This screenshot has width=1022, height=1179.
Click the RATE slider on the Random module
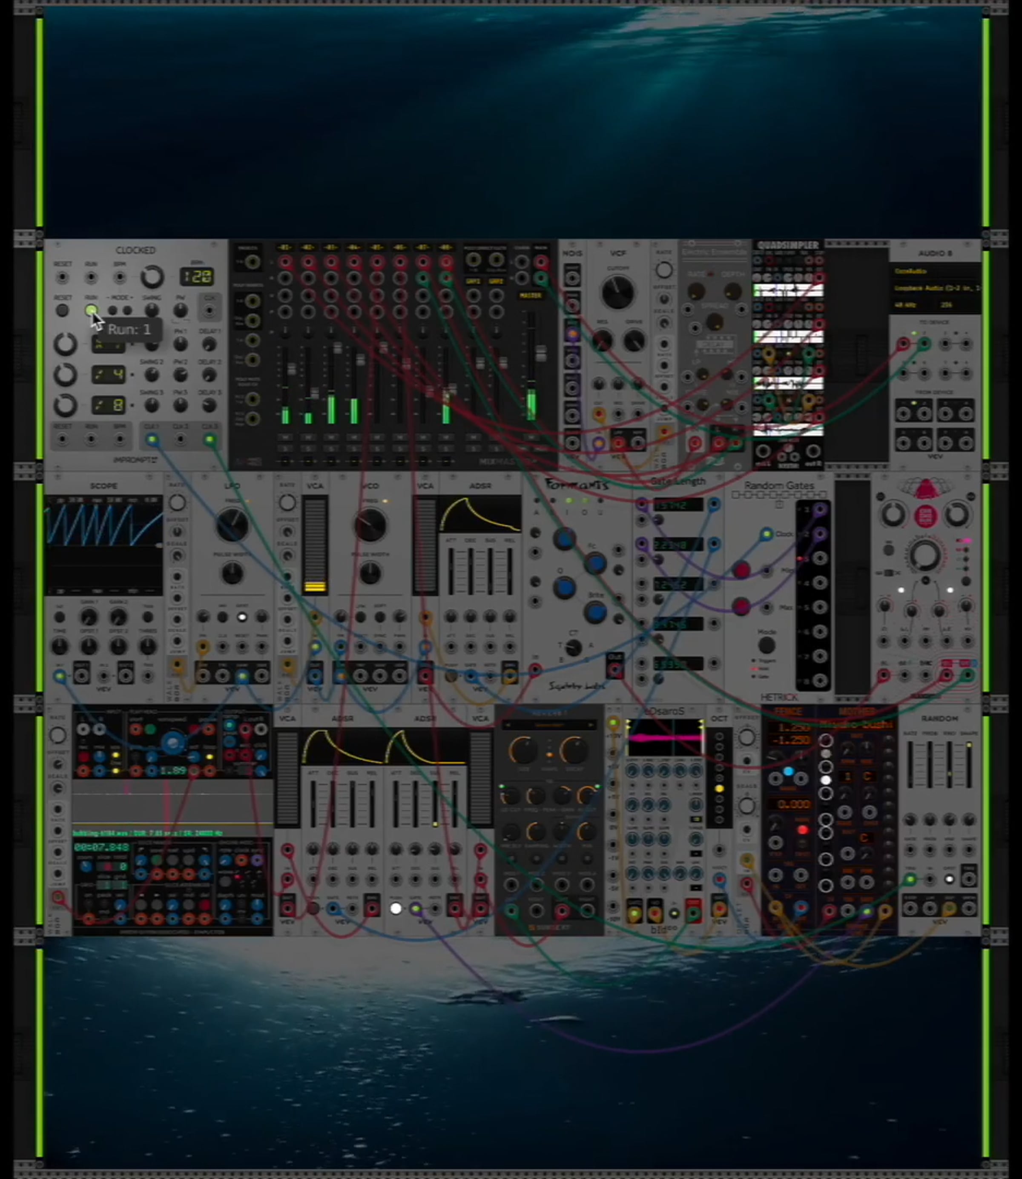(911, 765)
